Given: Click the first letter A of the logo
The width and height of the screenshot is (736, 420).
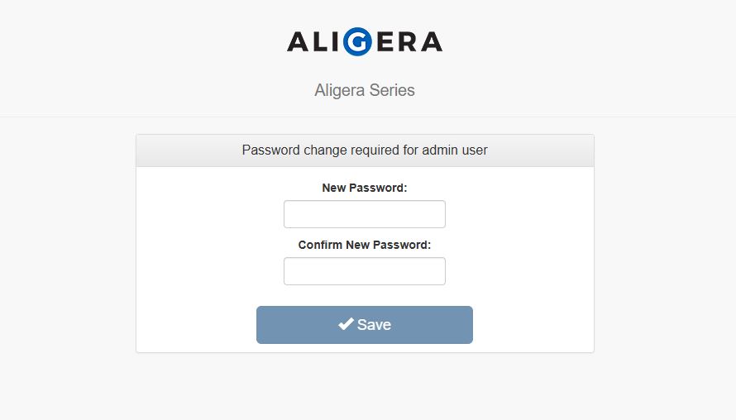Looking at the screenshot, I should point(298,42).
